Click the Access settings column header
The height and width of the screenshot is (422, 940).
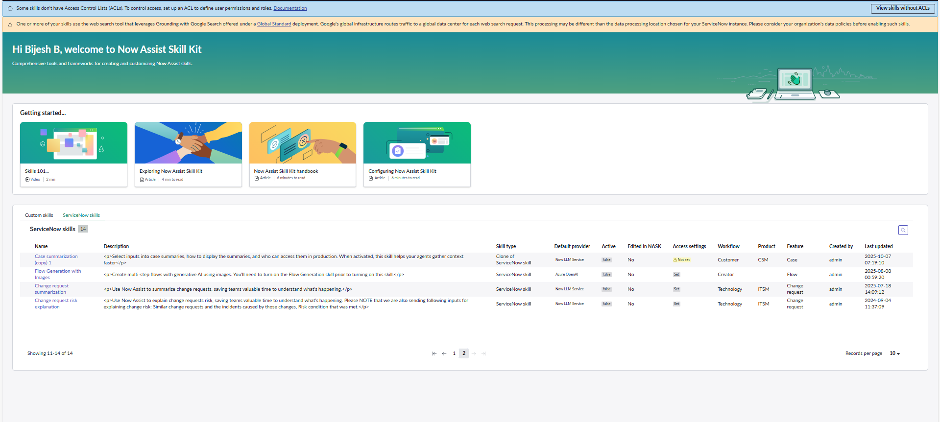pos(689,247)
